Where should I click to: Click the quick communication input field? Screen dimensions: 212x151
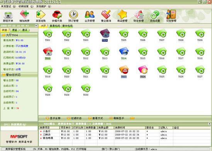point(19,128)
